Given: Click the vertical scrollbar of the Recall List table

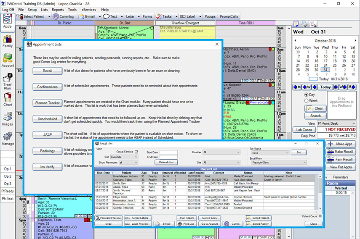Looking at the screenshot, I should pos(320,192).
